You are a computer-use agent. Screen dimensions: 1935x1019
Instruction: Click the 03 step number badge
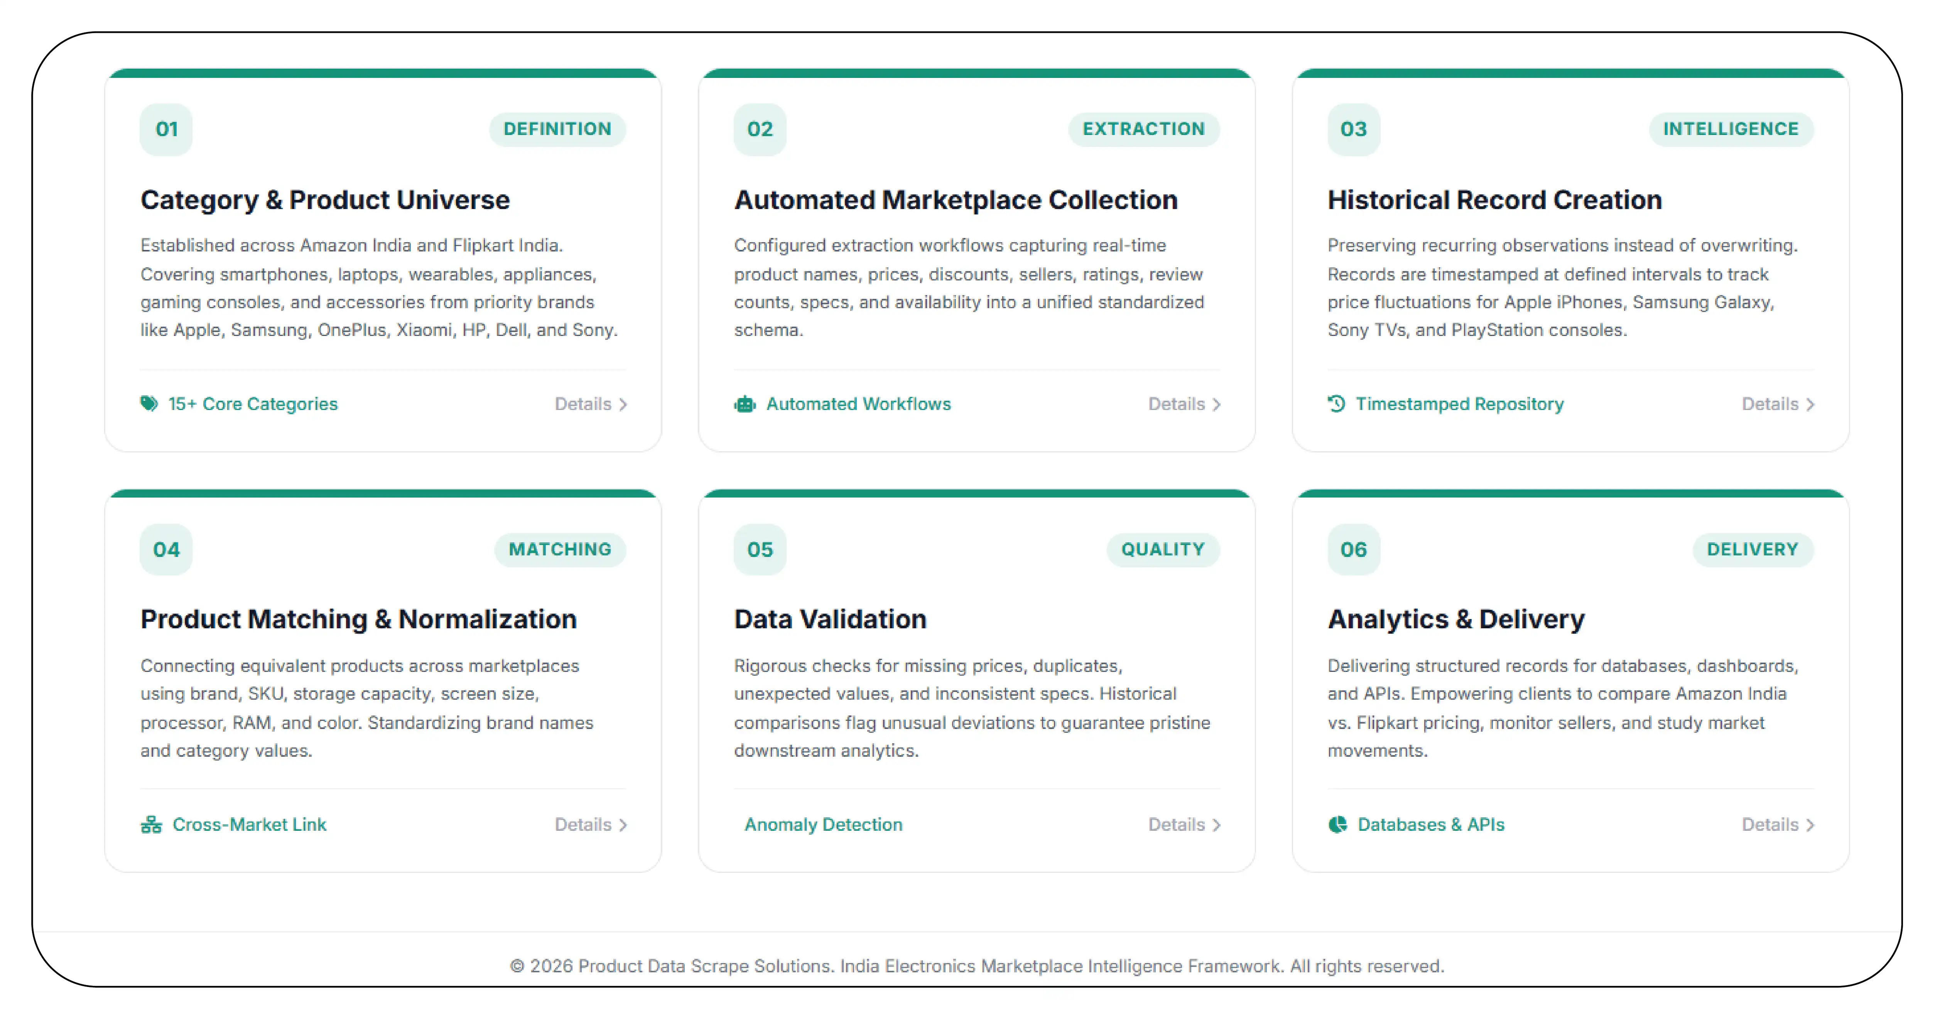(x=1354, y=129)
